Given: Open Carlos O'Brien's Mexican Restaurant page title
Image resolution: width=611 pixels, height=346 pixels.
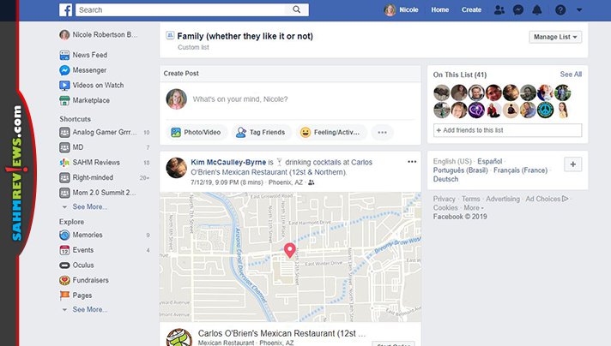Looking at the screenshot, I should coord(281,333).
